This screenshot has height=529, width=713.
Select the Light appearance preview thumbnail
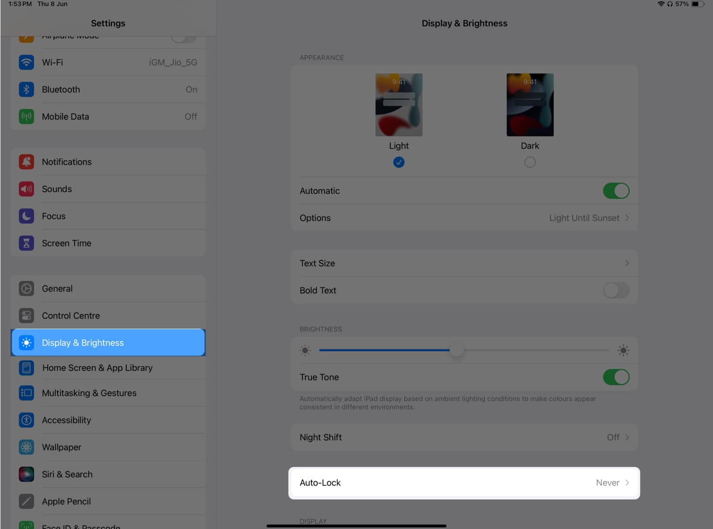pos(399,105)
